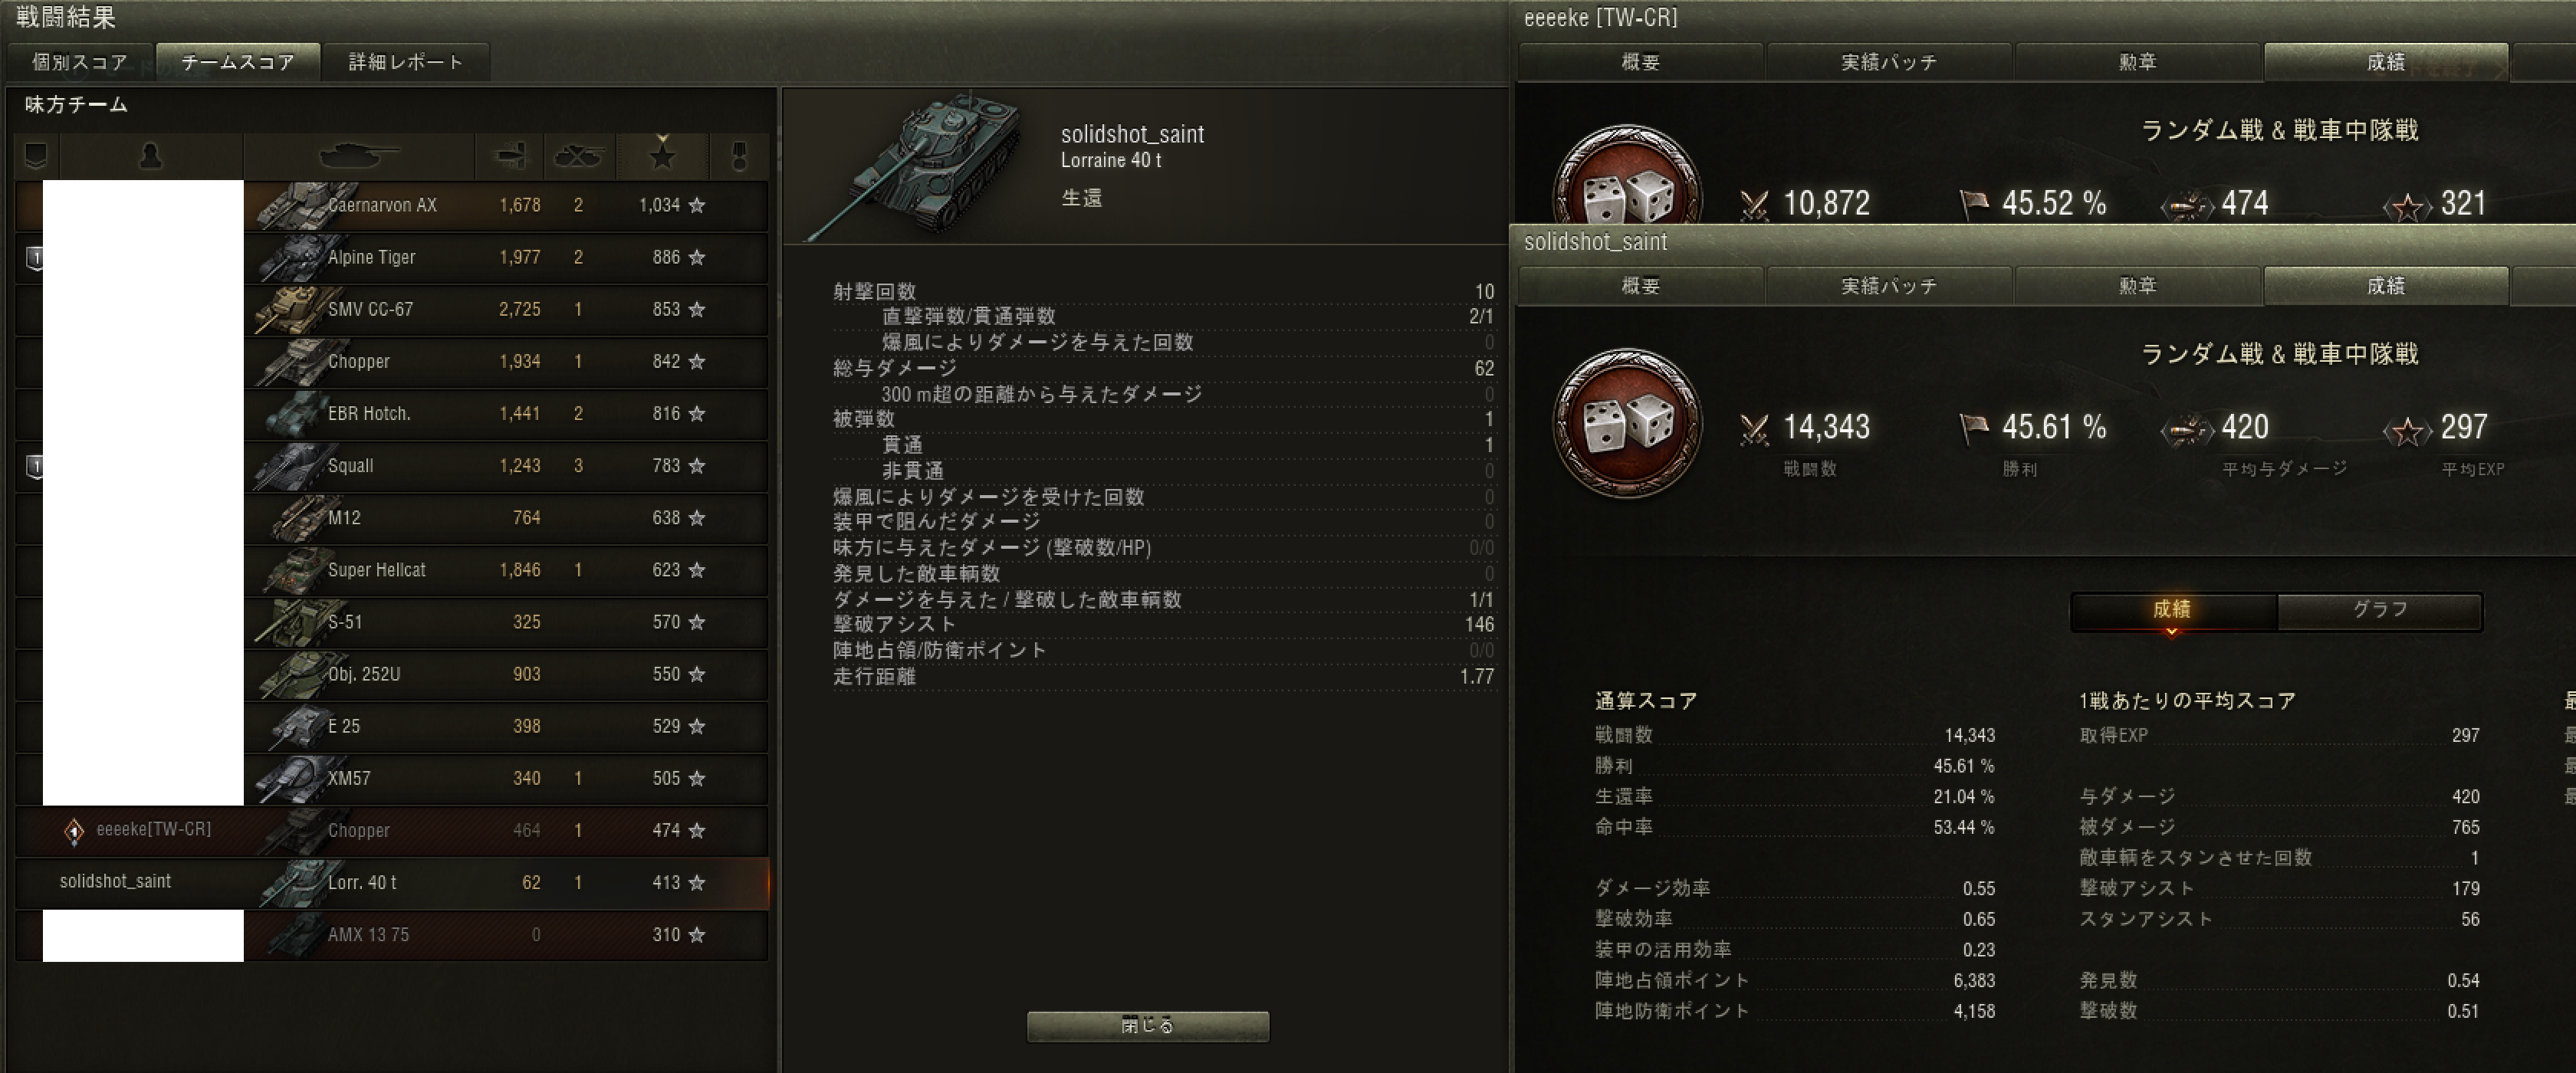Sort by destroyed vehicles icon

point(579,156)
